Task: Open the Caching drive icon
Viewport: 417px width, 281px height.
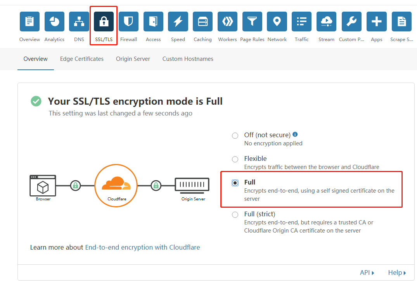Action: 202,21
